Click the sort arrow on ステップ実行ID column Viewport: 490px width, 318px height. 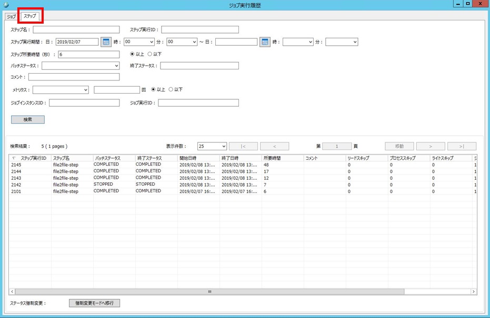point(14,158)
